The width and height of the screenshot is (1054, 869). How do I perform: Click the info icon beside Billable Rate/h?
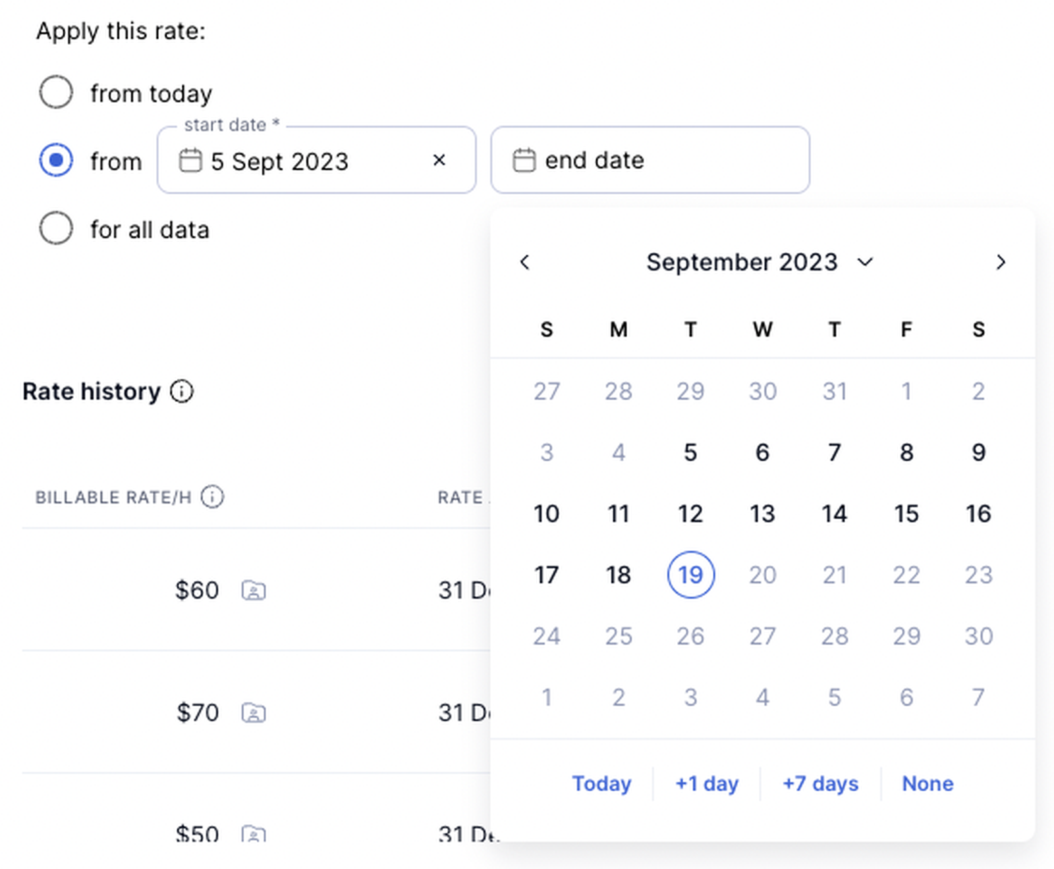click(x=211, y=497)
